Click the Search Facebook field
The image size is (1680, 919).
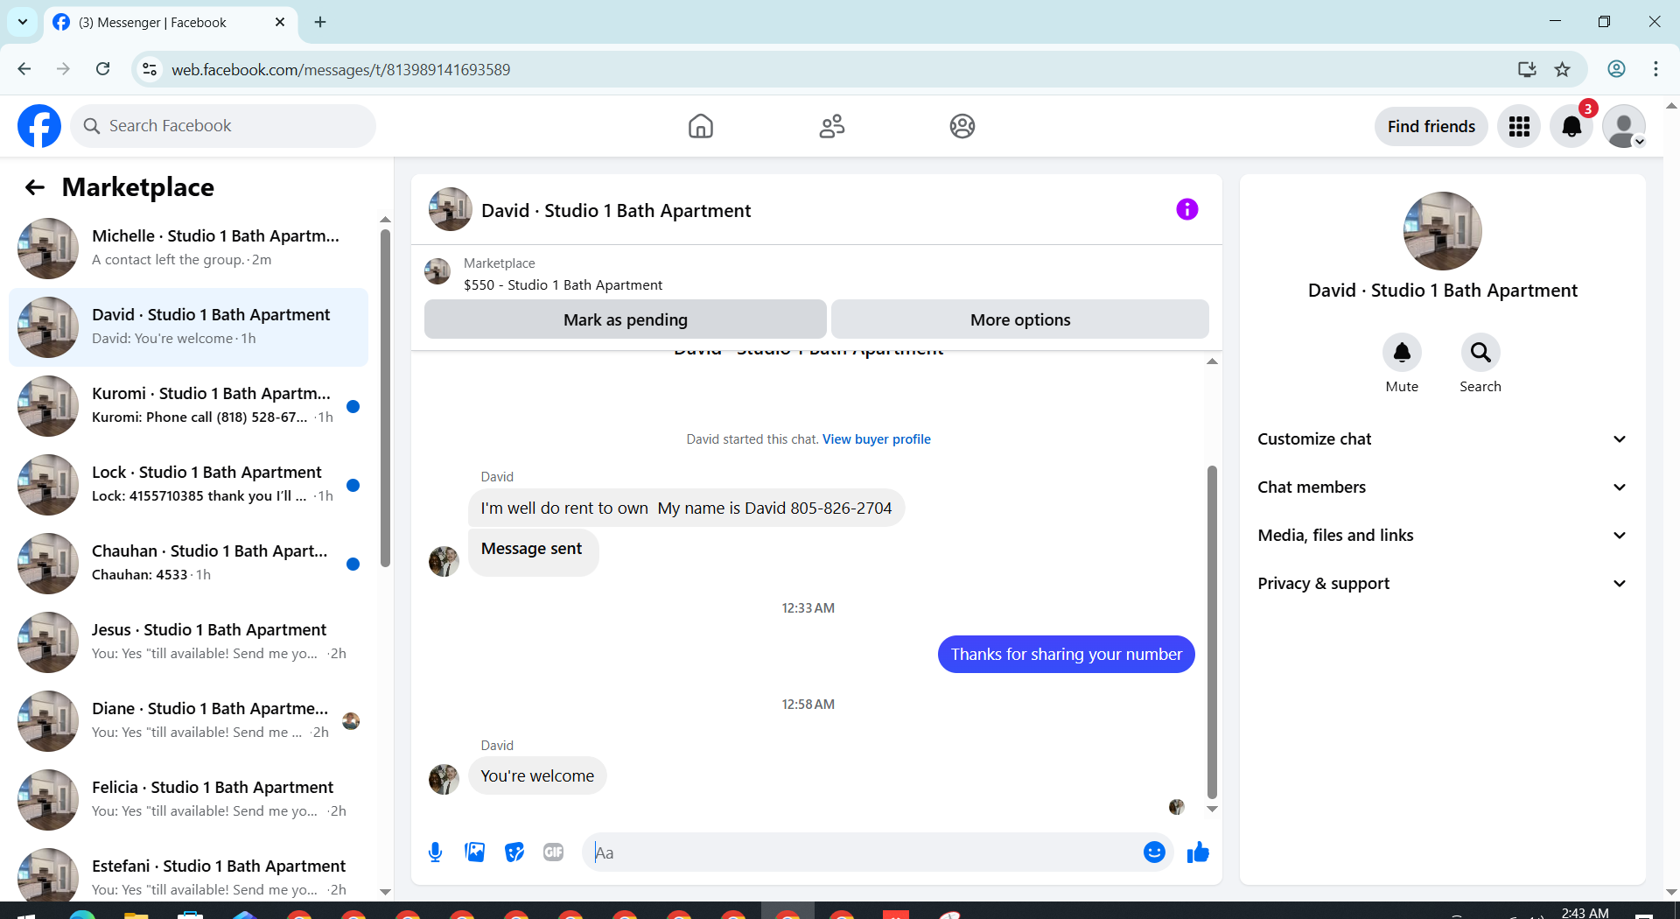click(x=223, y=126)
